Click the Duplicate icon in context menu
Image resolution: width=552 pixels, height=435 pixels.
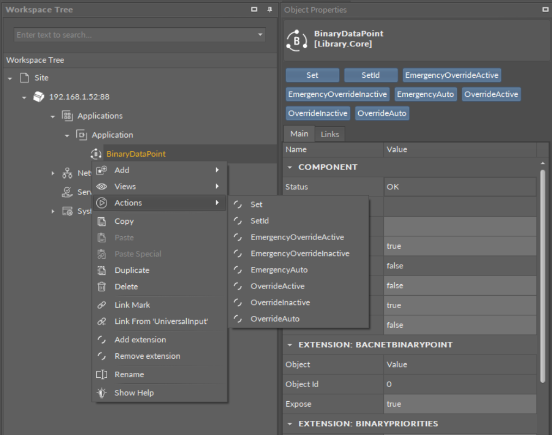click(101, 271)
